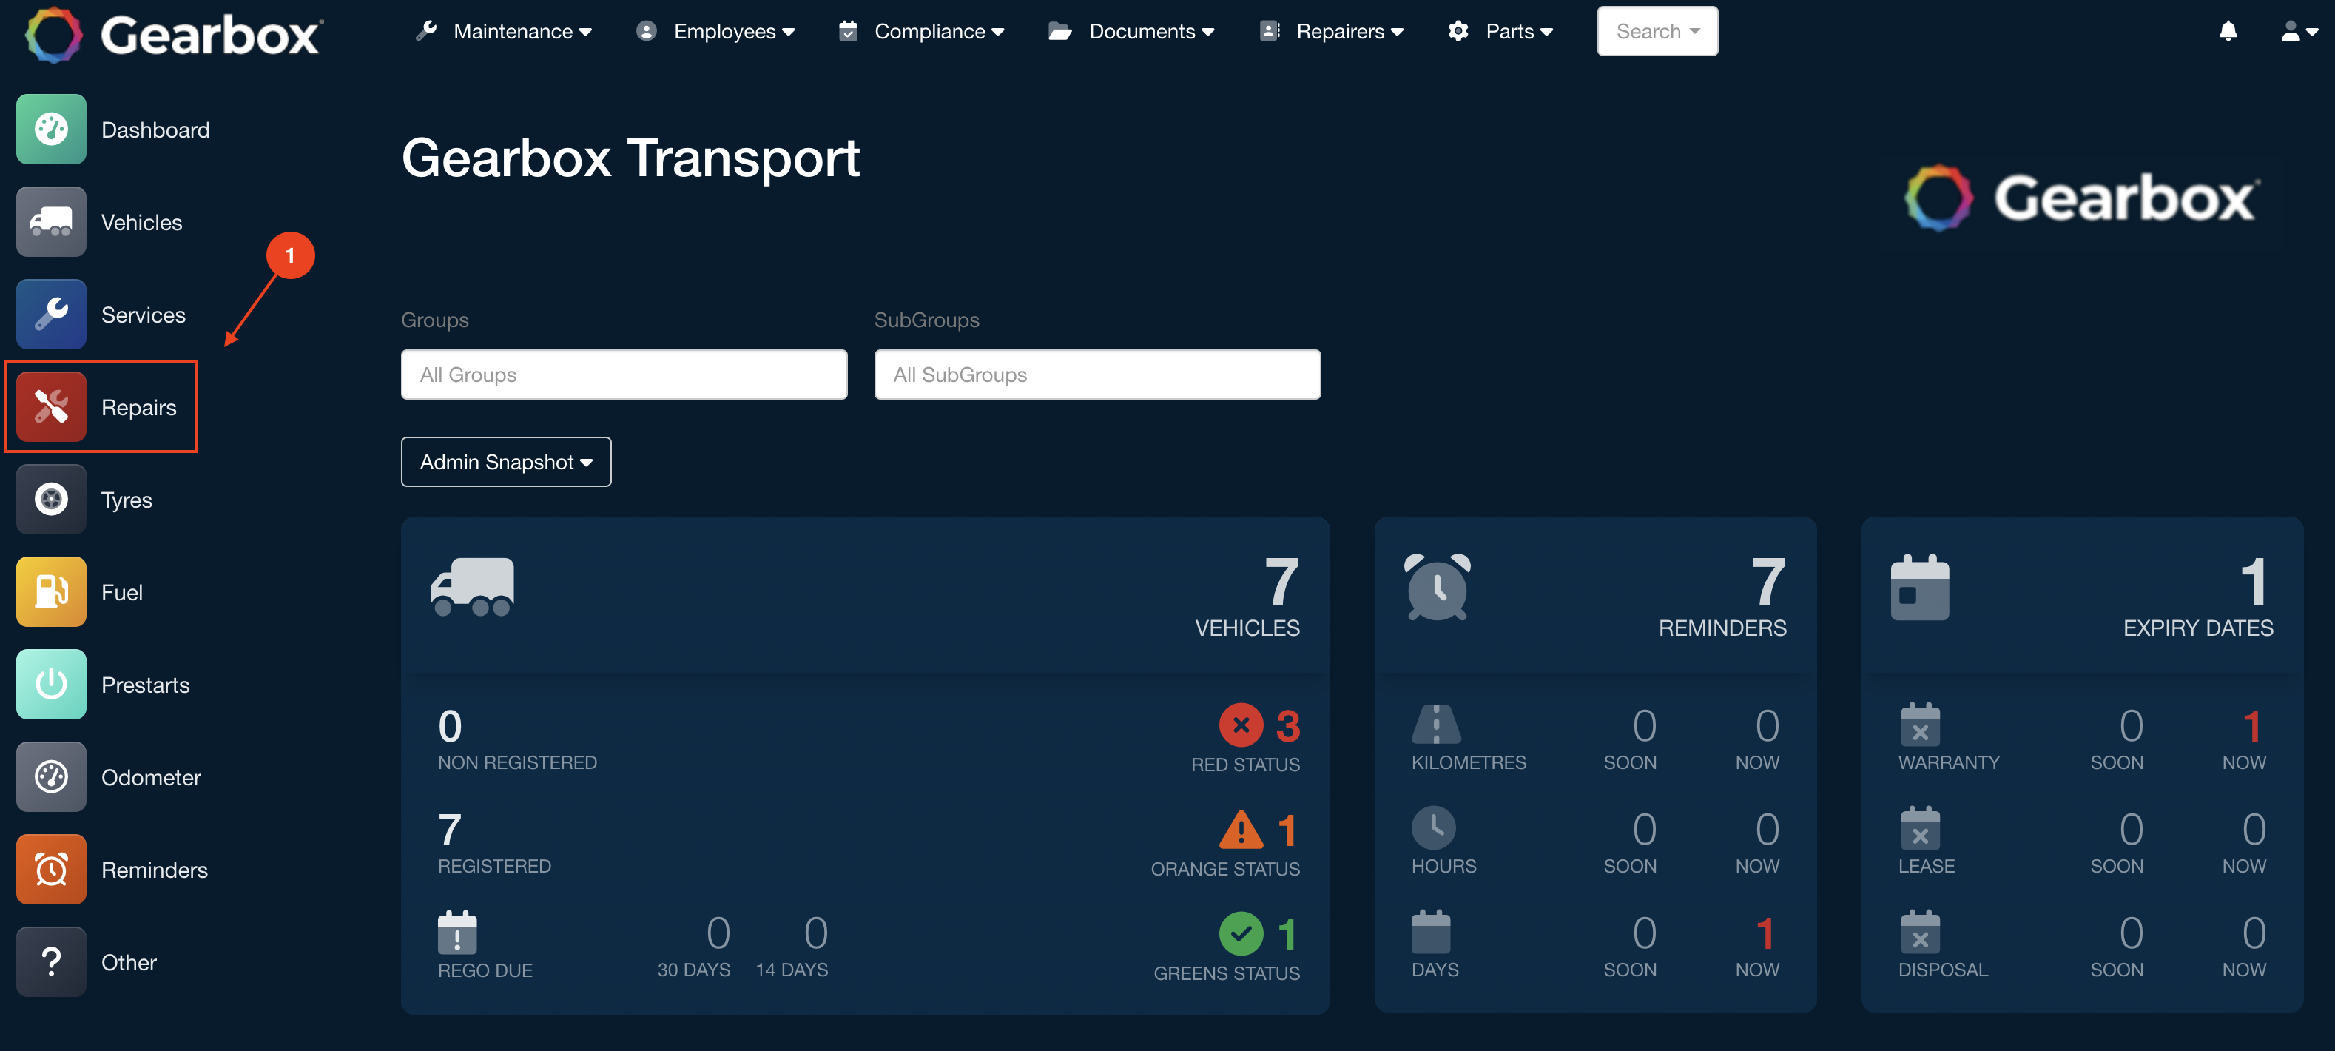Click the Prestarts power icon
This screenshot has height=1051, width=2335.
coord(51,685)
